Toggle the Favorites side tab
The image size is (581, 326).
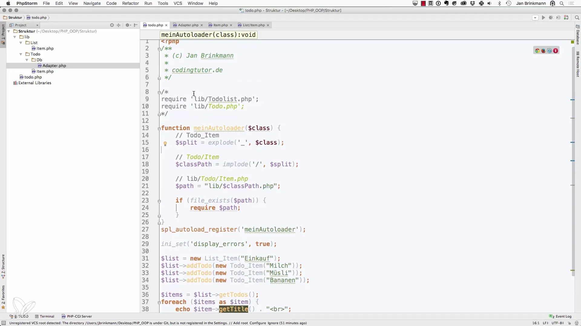(3, 297)
